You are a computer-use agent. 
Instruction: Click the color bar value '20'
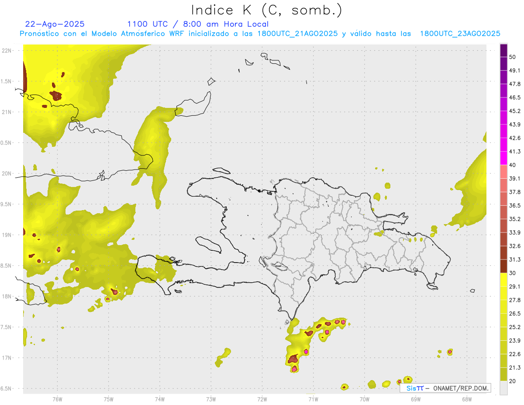pyautogui.click(x=513, y=381)
